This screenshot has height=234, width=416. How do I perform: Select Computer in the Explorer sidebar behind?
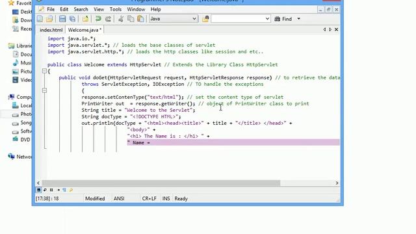(20, 97)
